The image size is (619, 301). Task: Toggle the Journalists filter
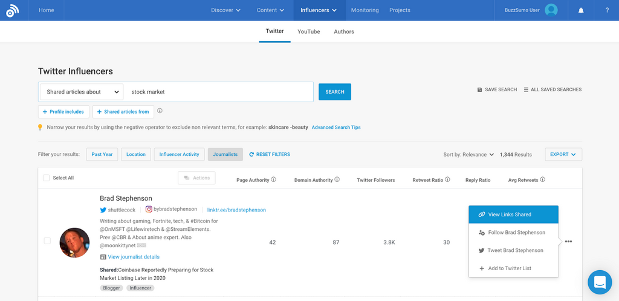tap(225, 154)
